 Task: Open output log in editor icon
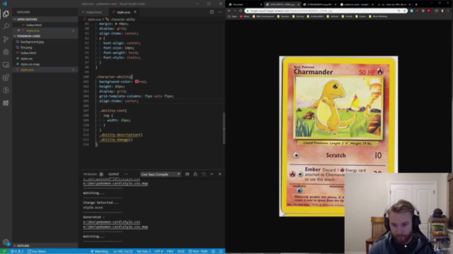[204, 174]
